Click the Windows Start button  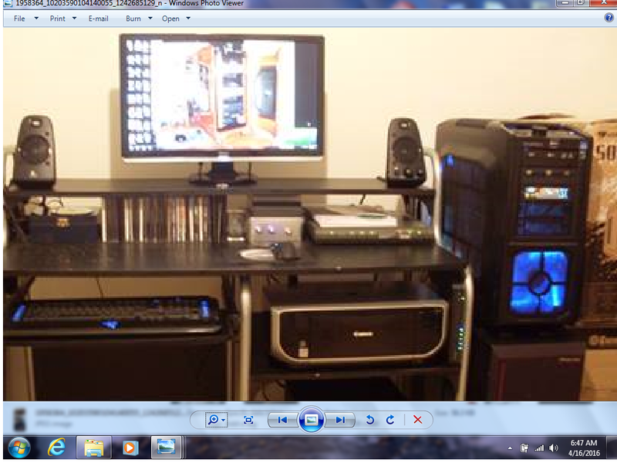19,448
